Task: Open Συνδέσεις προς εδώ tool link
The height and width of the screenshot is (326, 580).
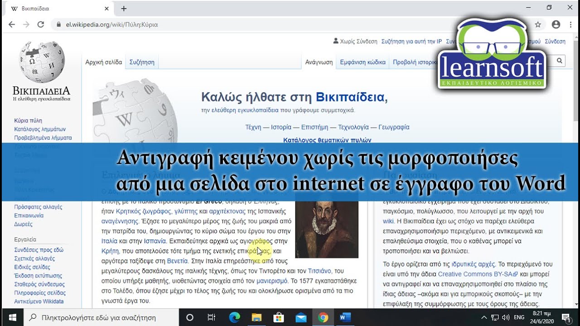Action: pyautogui.click(x=39, y=250)
